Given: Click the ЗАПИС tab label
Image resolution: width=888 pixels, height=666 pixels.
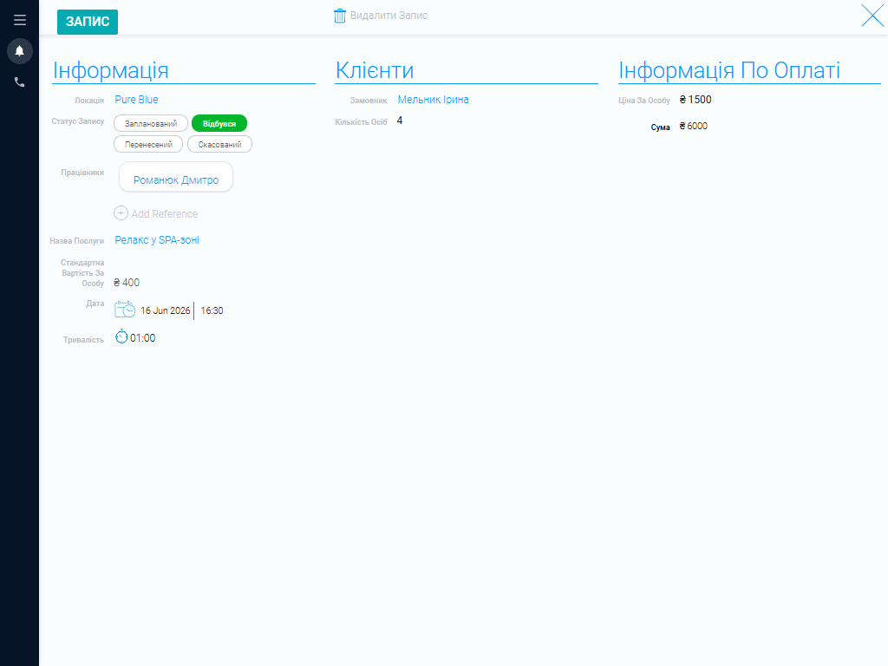Looking at the screenshot, I should pyautogui.click(x=88, y=22).
